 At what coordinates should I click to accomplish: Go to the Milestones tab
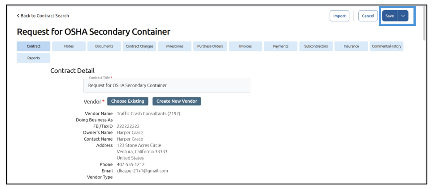pyautogui.click(x=174, y=46)
